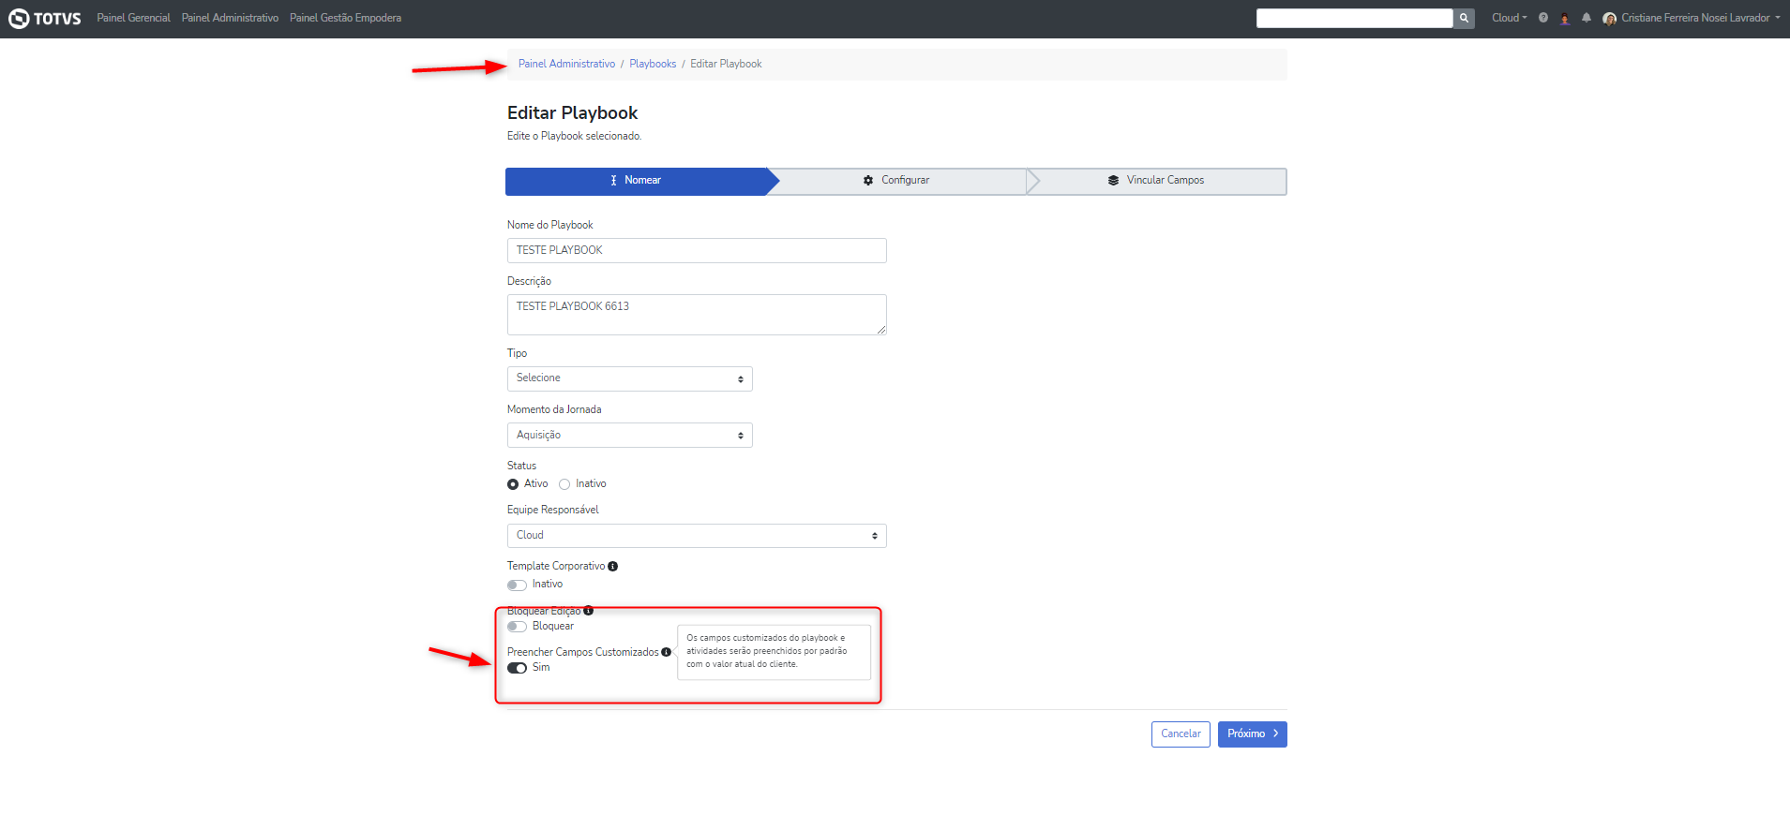Click info icon next to Bloquear Edição
1790x815 pixels.
(x=589, y=611)
